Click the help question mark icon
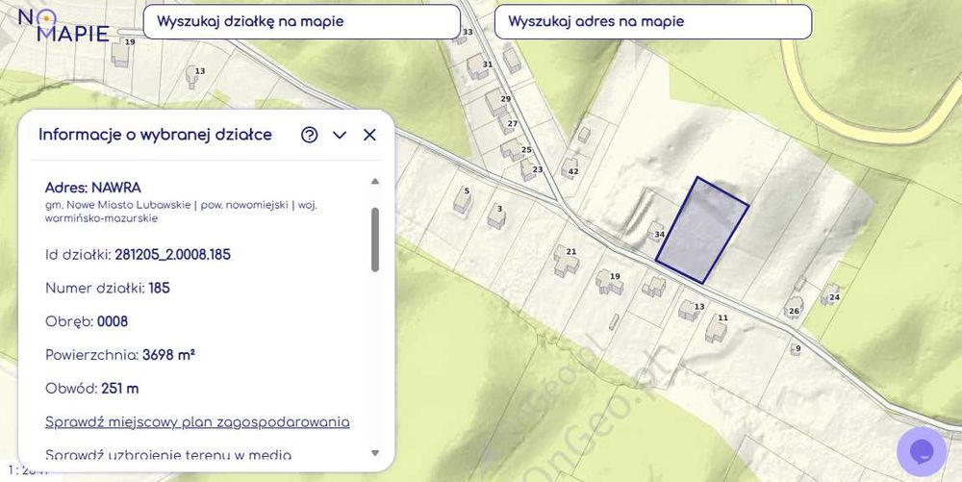 point(310,135)
